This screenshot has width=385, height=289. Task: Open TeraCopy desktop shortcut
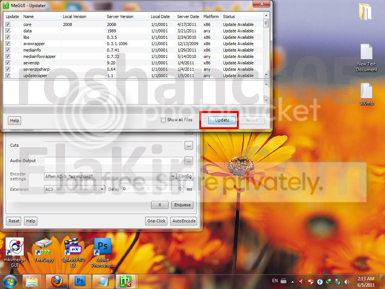coord(44,250)
